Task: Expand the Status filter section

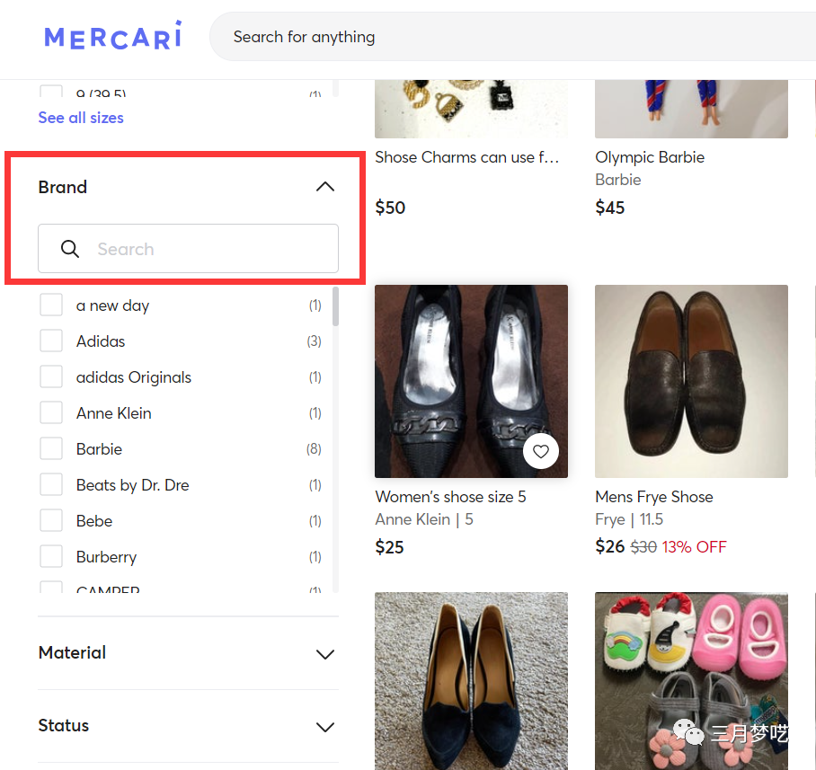Action: [x=324, y=727]
